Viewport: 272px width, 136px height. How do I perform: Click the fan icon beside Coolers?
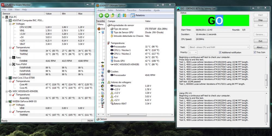[x=109, y=71]
